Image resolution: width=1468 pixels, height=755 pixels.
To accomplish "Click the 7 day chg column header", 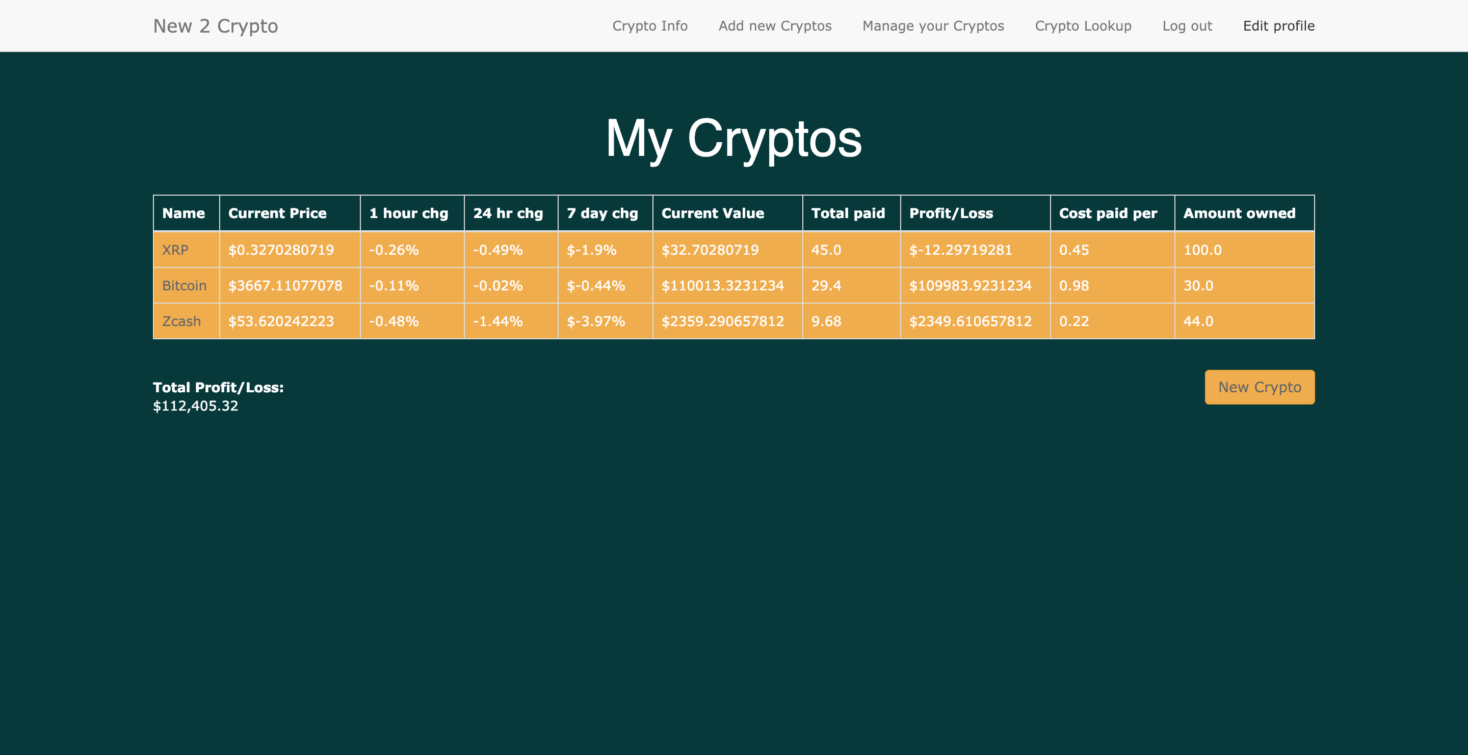I will (x=602, y=213).
